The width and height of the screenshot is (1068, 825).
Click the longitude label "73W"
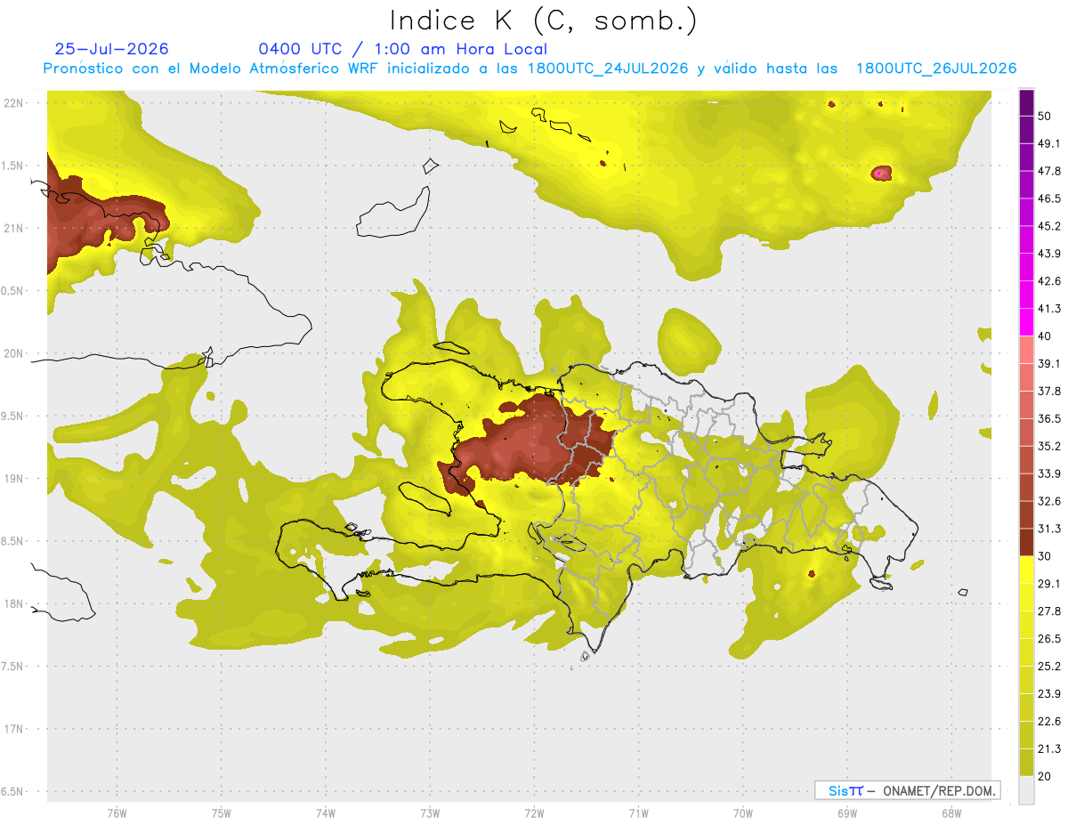tap(430, 813)
